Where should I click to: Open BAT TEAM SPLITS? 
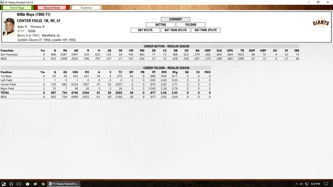coord(175,30)
